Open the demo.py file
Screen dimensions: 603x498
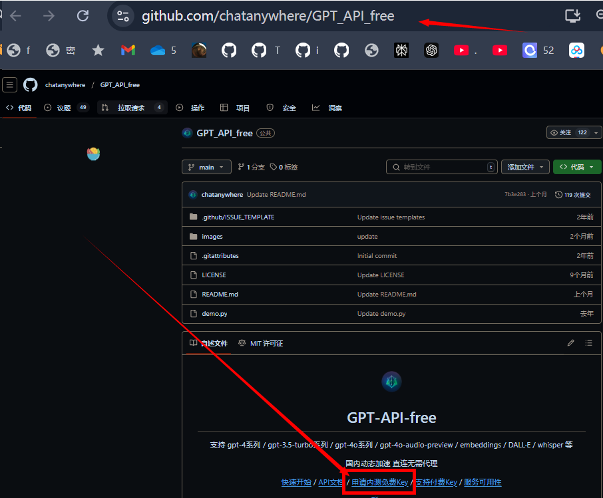click(x=214, y=314)
